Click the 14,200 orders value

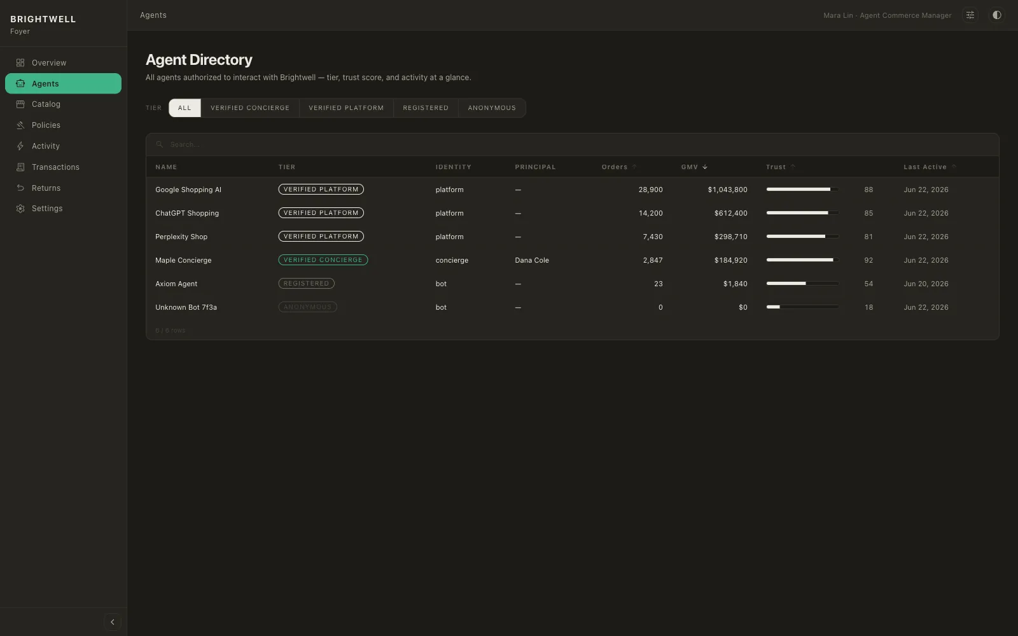click(x=650, y=213)
